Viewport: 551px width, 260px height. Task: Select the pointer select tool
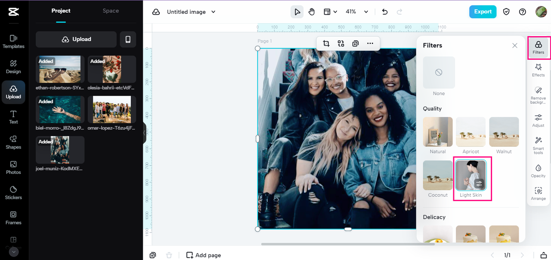[x=297, y=12]
